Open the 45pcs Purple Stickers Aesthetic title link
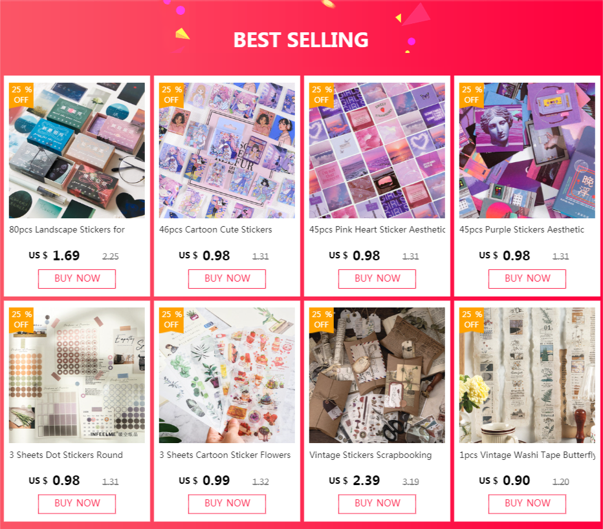The width and height of the screenshot is (603, 529). (521, 229)
